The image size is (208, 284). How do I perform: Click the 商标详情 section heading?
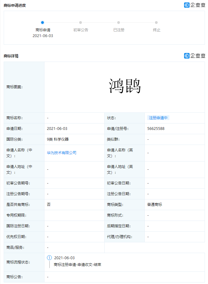click(x=11, y=56)
